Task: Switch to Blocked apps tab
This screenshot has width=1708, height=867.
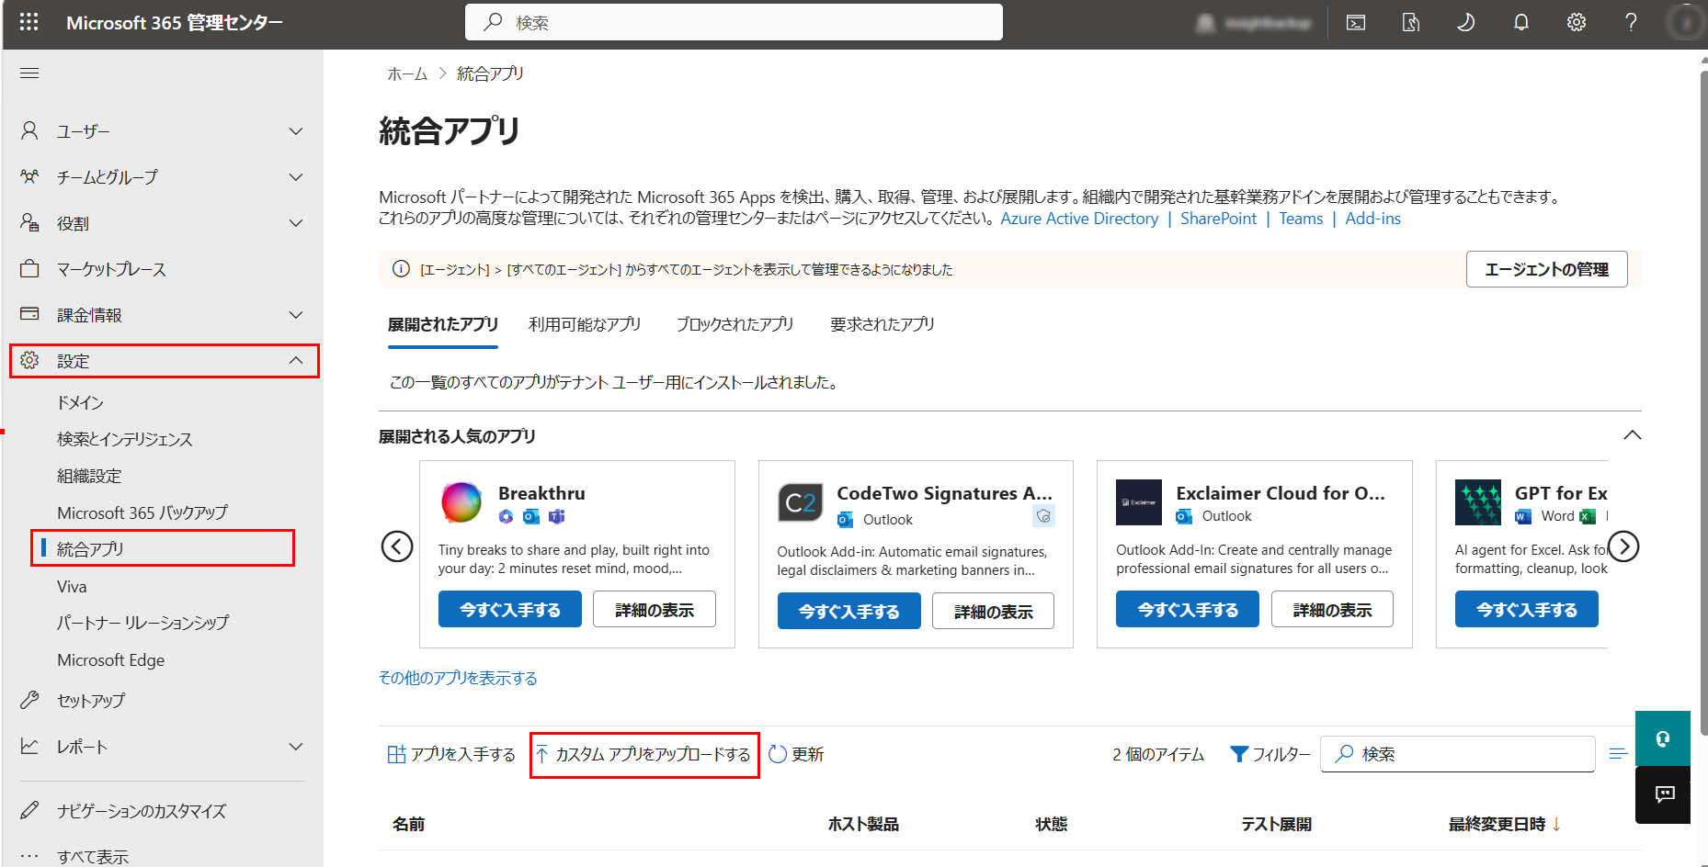Action: (734, 324)
